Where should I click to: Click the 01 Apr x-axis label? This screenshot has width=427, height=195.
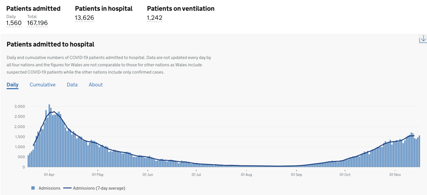pyautogui.click(x=49, y=174)
